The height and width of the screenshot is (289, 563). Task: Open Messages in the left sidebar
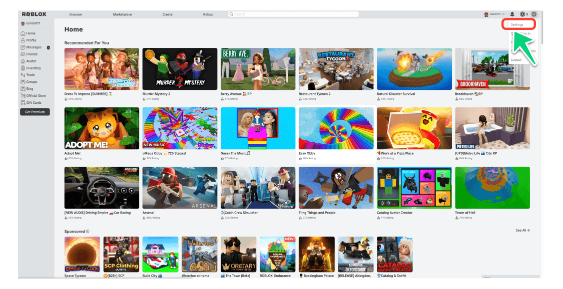[x=34, y=47]
